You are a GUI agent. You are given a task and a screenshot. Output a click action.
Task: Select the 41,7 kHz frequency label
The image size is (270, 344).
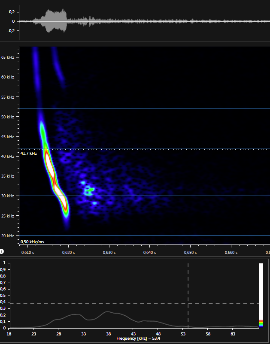coord(29,153)
